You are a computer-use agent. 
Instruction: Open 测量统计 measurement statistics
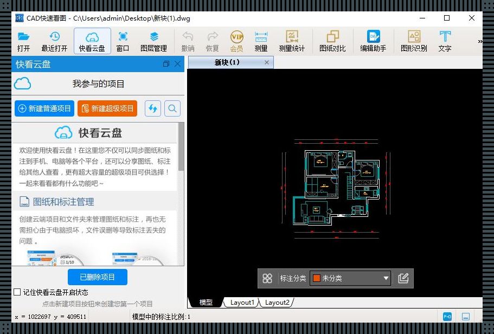[x=292, y=41]
